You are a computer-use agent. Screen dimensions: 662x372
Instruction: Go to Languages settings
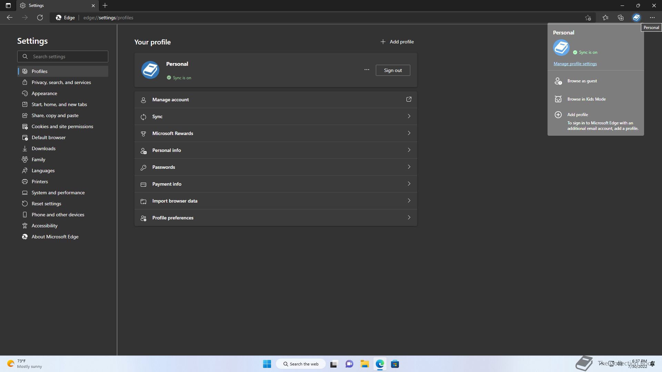pyautogui.click(x=63, y=170)
